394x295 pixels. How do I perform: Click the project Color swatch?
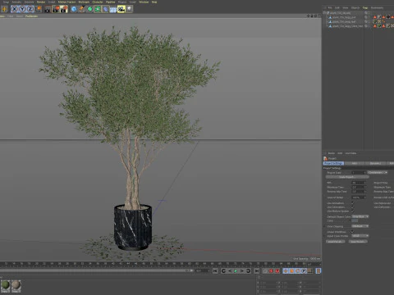pos(355,220)
